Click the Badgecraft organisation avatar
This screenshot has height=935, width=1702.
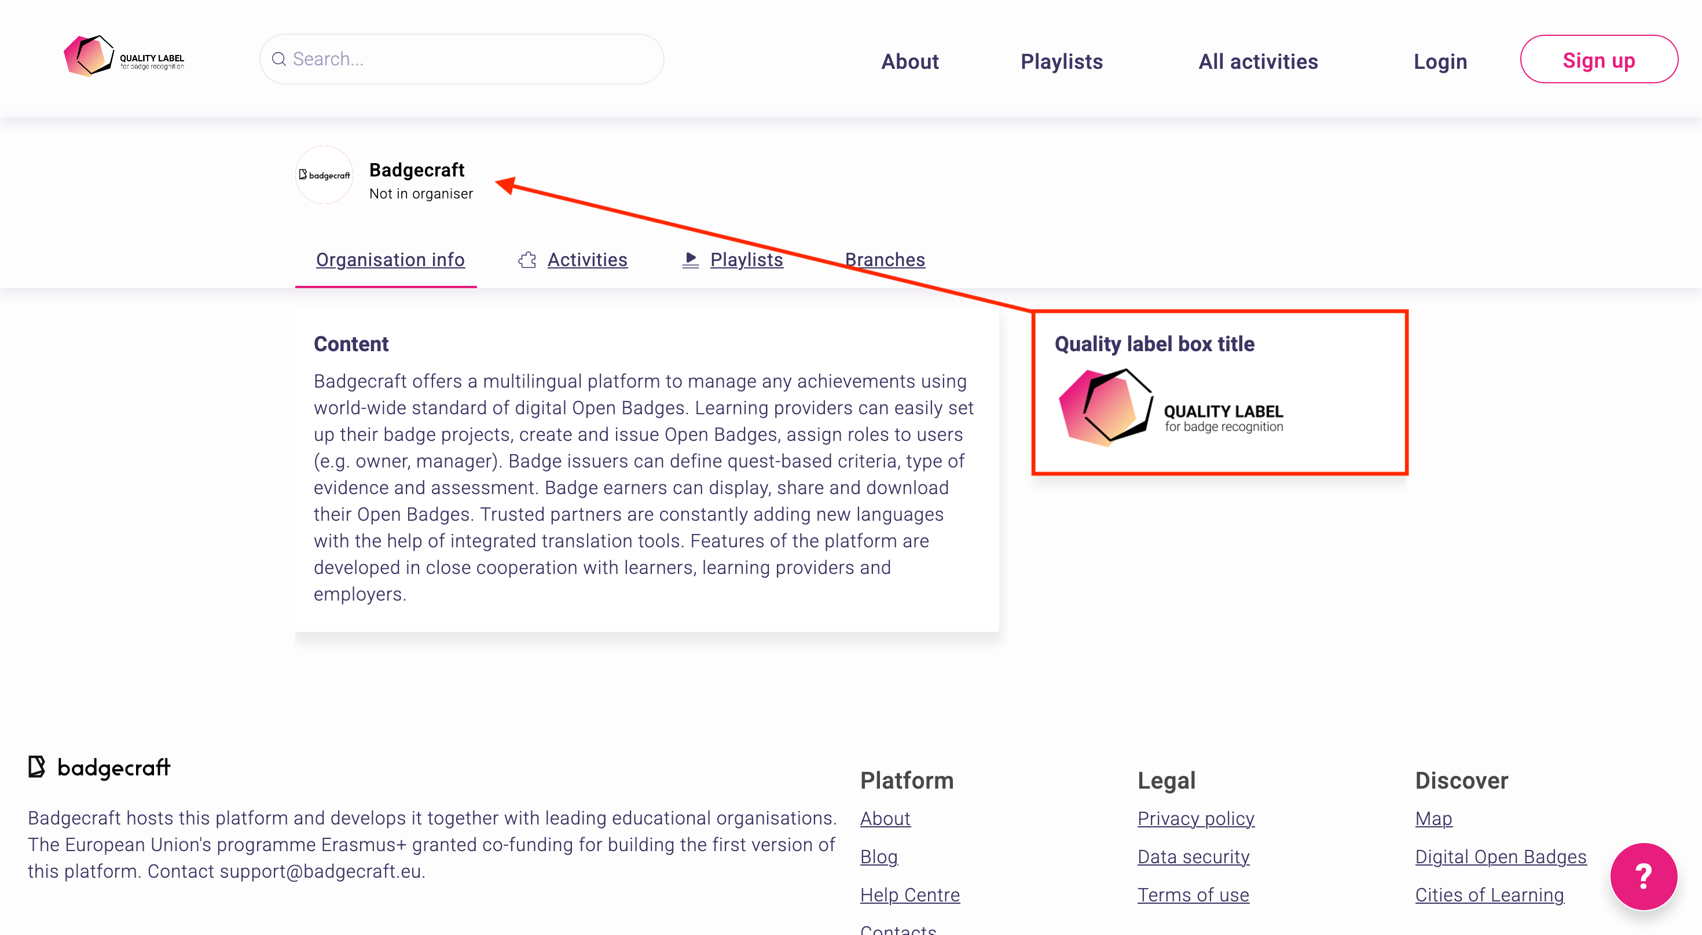324,175
